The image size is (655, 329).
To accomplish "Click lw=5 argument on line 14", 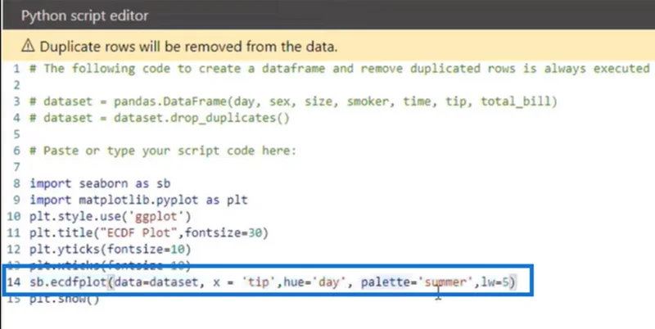I will (495, 282).
